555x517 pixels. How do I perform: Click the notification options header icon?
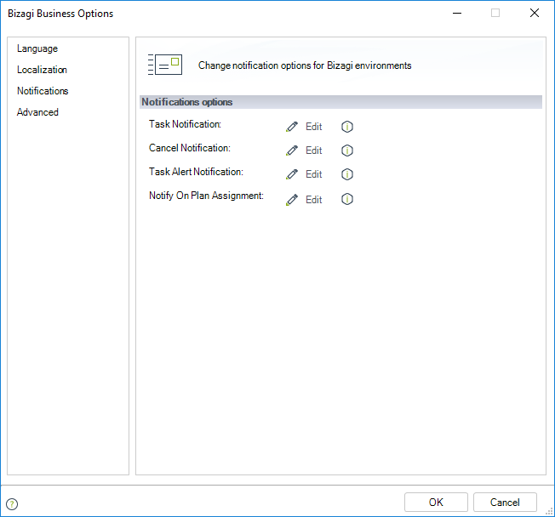165,65
